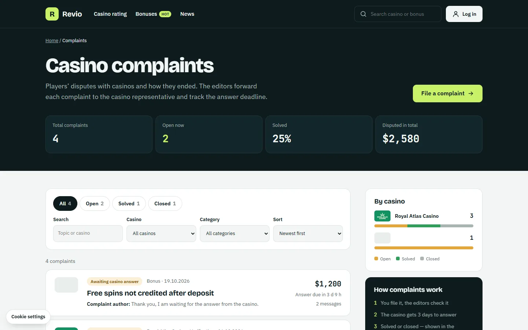Click the Closed legend gray swatch
The height and width of the screenshot is (330, 528).
(422, 258)
